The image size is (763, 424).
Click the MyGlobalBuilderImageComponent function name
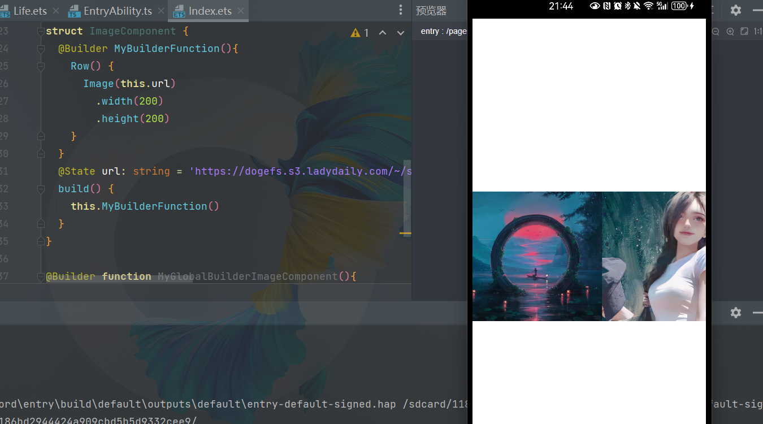[248, 276]
